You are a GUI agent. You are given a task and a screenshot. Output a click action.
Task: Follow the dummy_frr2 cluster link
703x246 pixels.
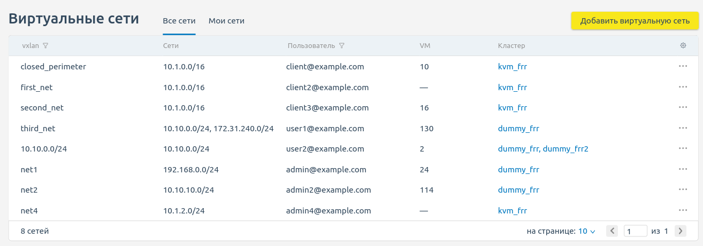[566, 149]
